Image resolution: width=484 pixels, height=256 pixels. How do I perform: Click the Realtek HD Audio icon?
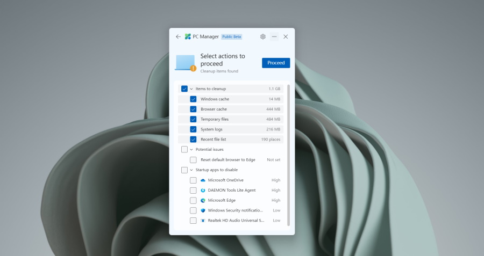click(x=203, y=221)
